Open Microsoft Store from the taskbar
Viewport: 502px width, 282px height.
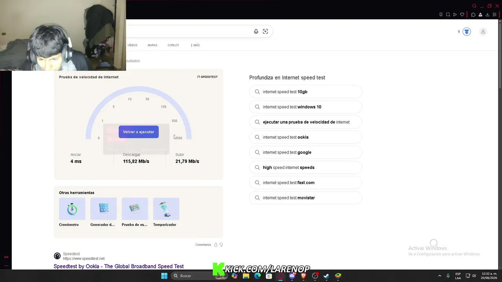click(269, 276)
